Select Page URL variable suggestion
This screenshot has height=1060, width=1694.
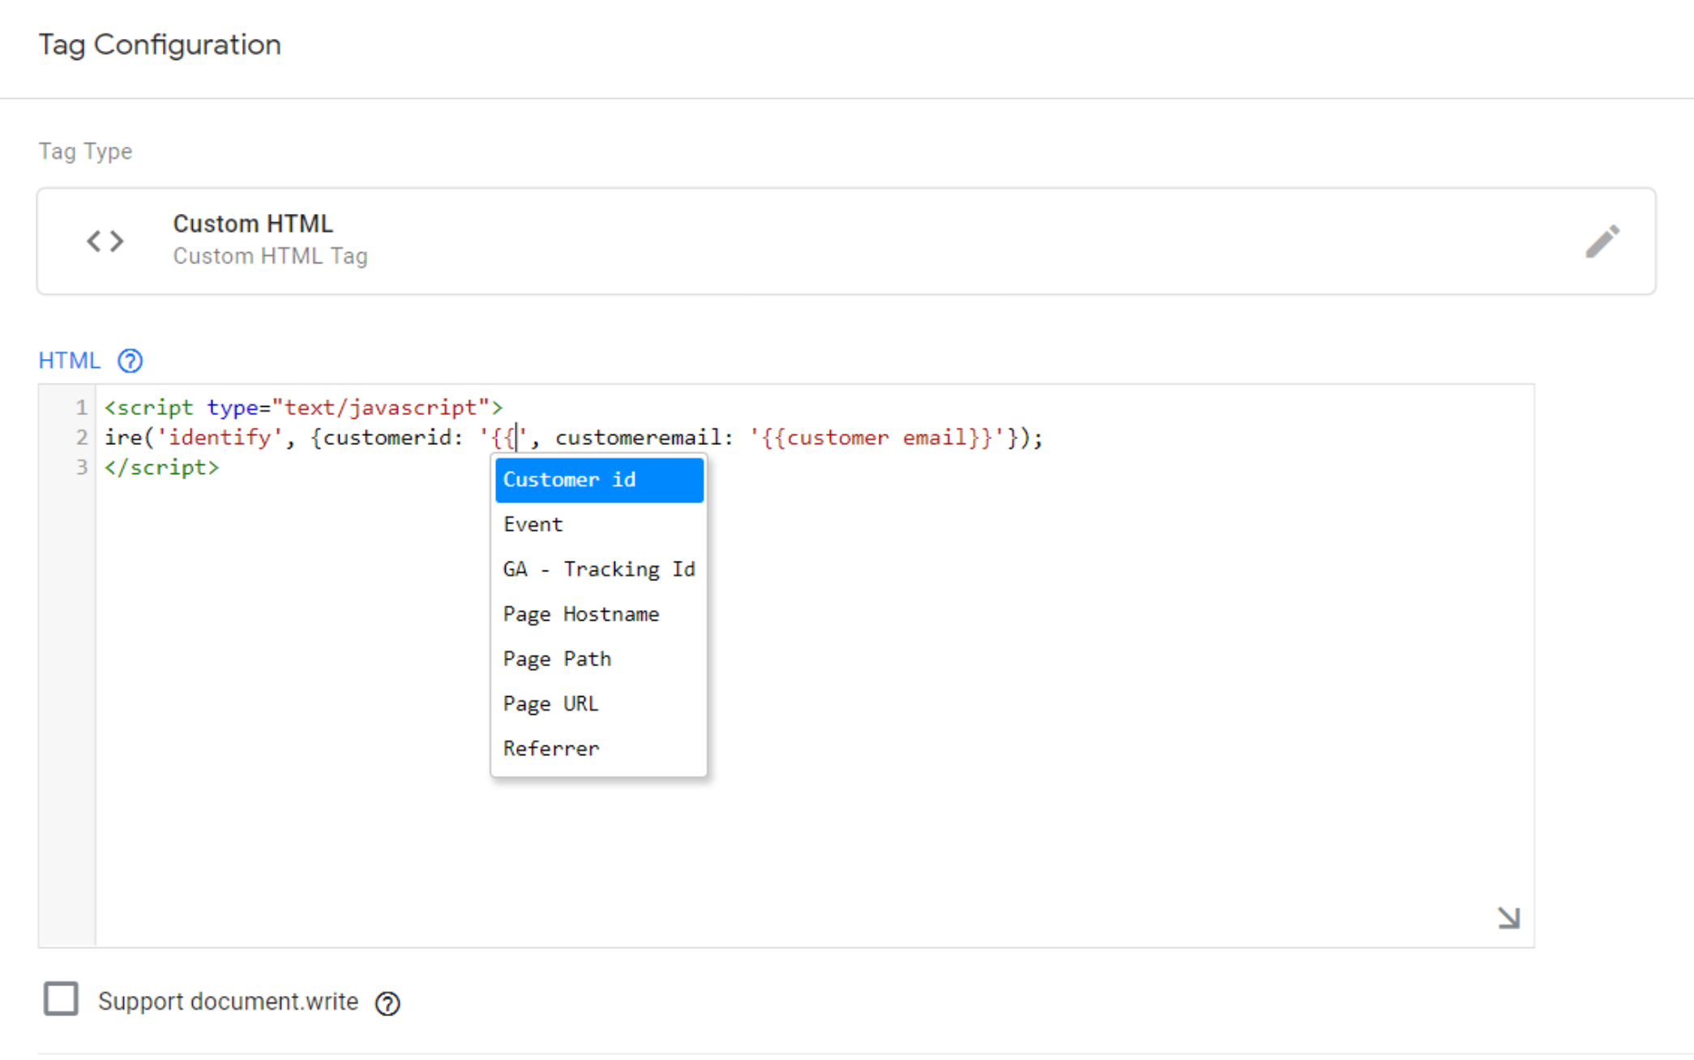point(599,703)
